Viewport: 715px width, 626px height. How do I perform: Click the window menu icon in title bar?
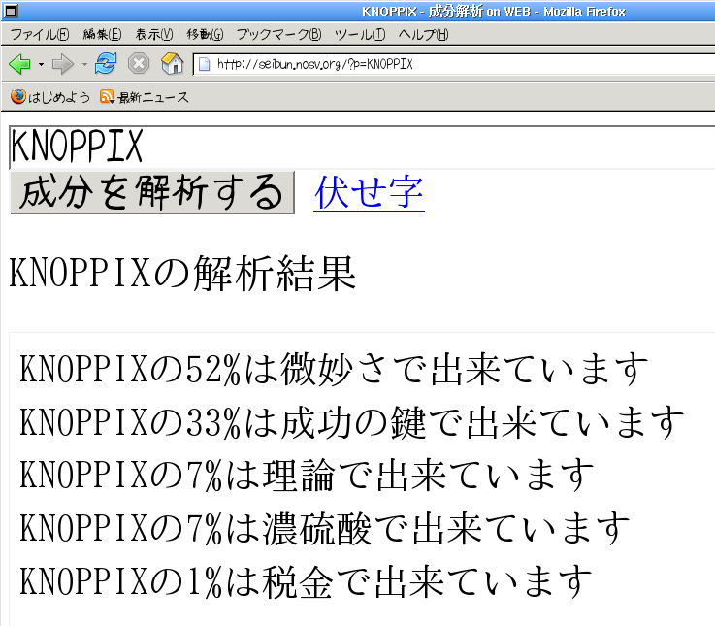click(x=11, y=11)
